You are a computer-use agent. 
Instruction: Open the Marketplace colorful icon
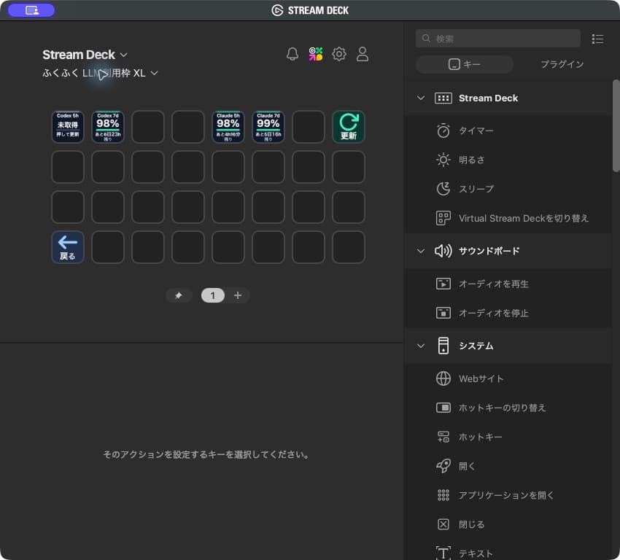[316, 54]
